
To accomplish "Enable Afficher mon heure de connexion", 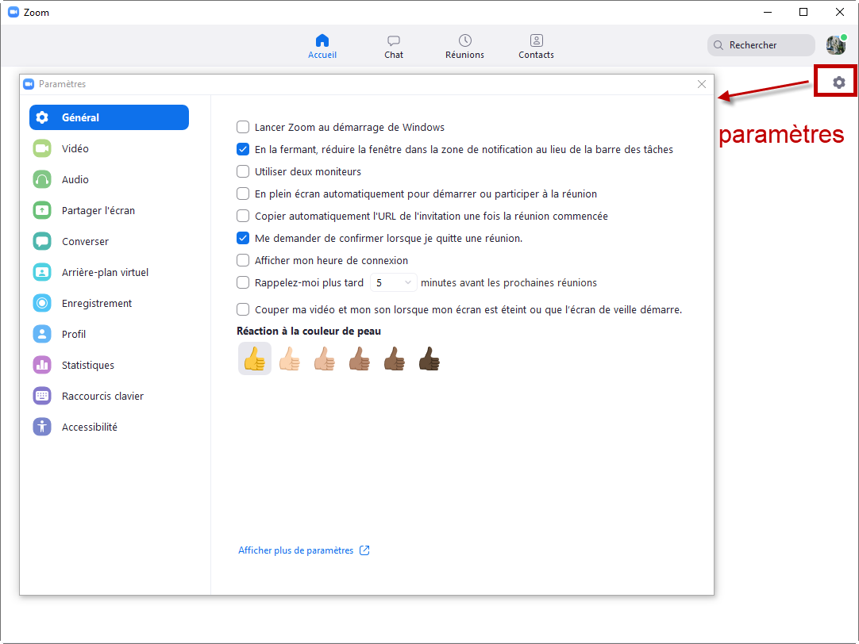I will 243,260.
